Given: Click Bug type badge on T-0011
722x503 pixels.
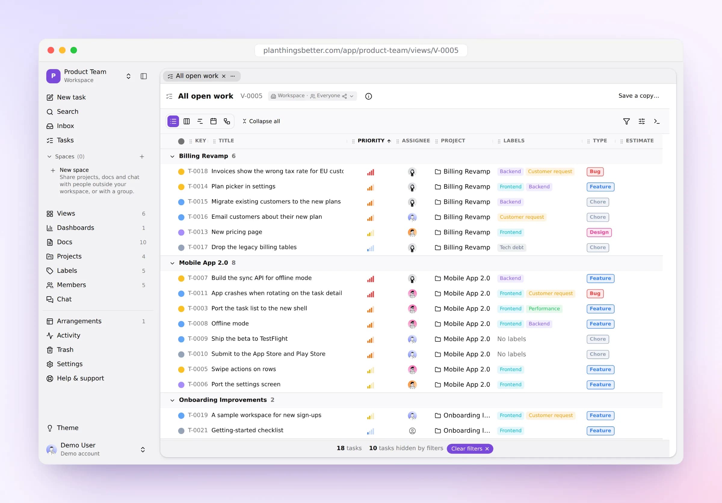Looking at the screenshot, I should tap(595, 294).
